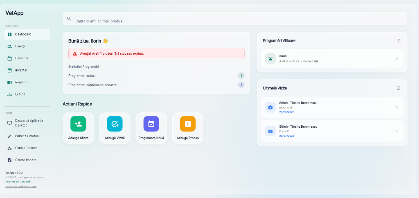
Task: Click the VetApp logo title
Action: [14, 13]
